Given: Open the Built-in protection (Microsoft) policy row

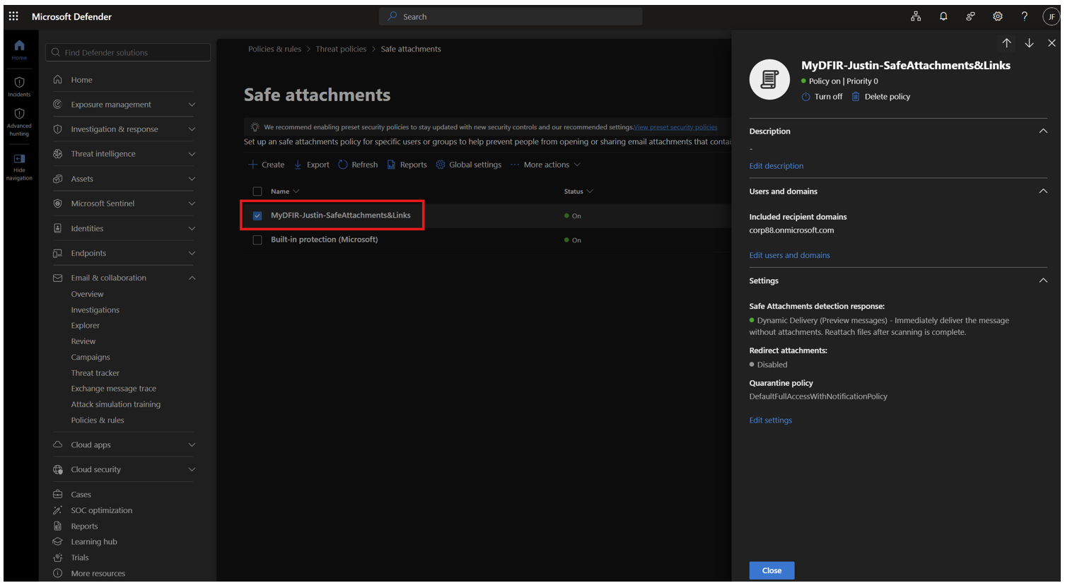Looking at the screenshot, I should pyautogui.click(x=324, y=240).
